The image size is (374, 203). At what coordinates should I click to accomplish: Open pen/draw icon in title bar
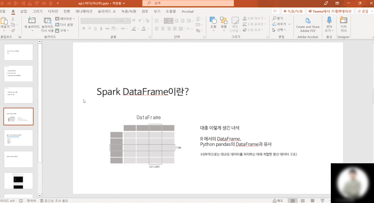pyautogui.click(x=326, y=3)
